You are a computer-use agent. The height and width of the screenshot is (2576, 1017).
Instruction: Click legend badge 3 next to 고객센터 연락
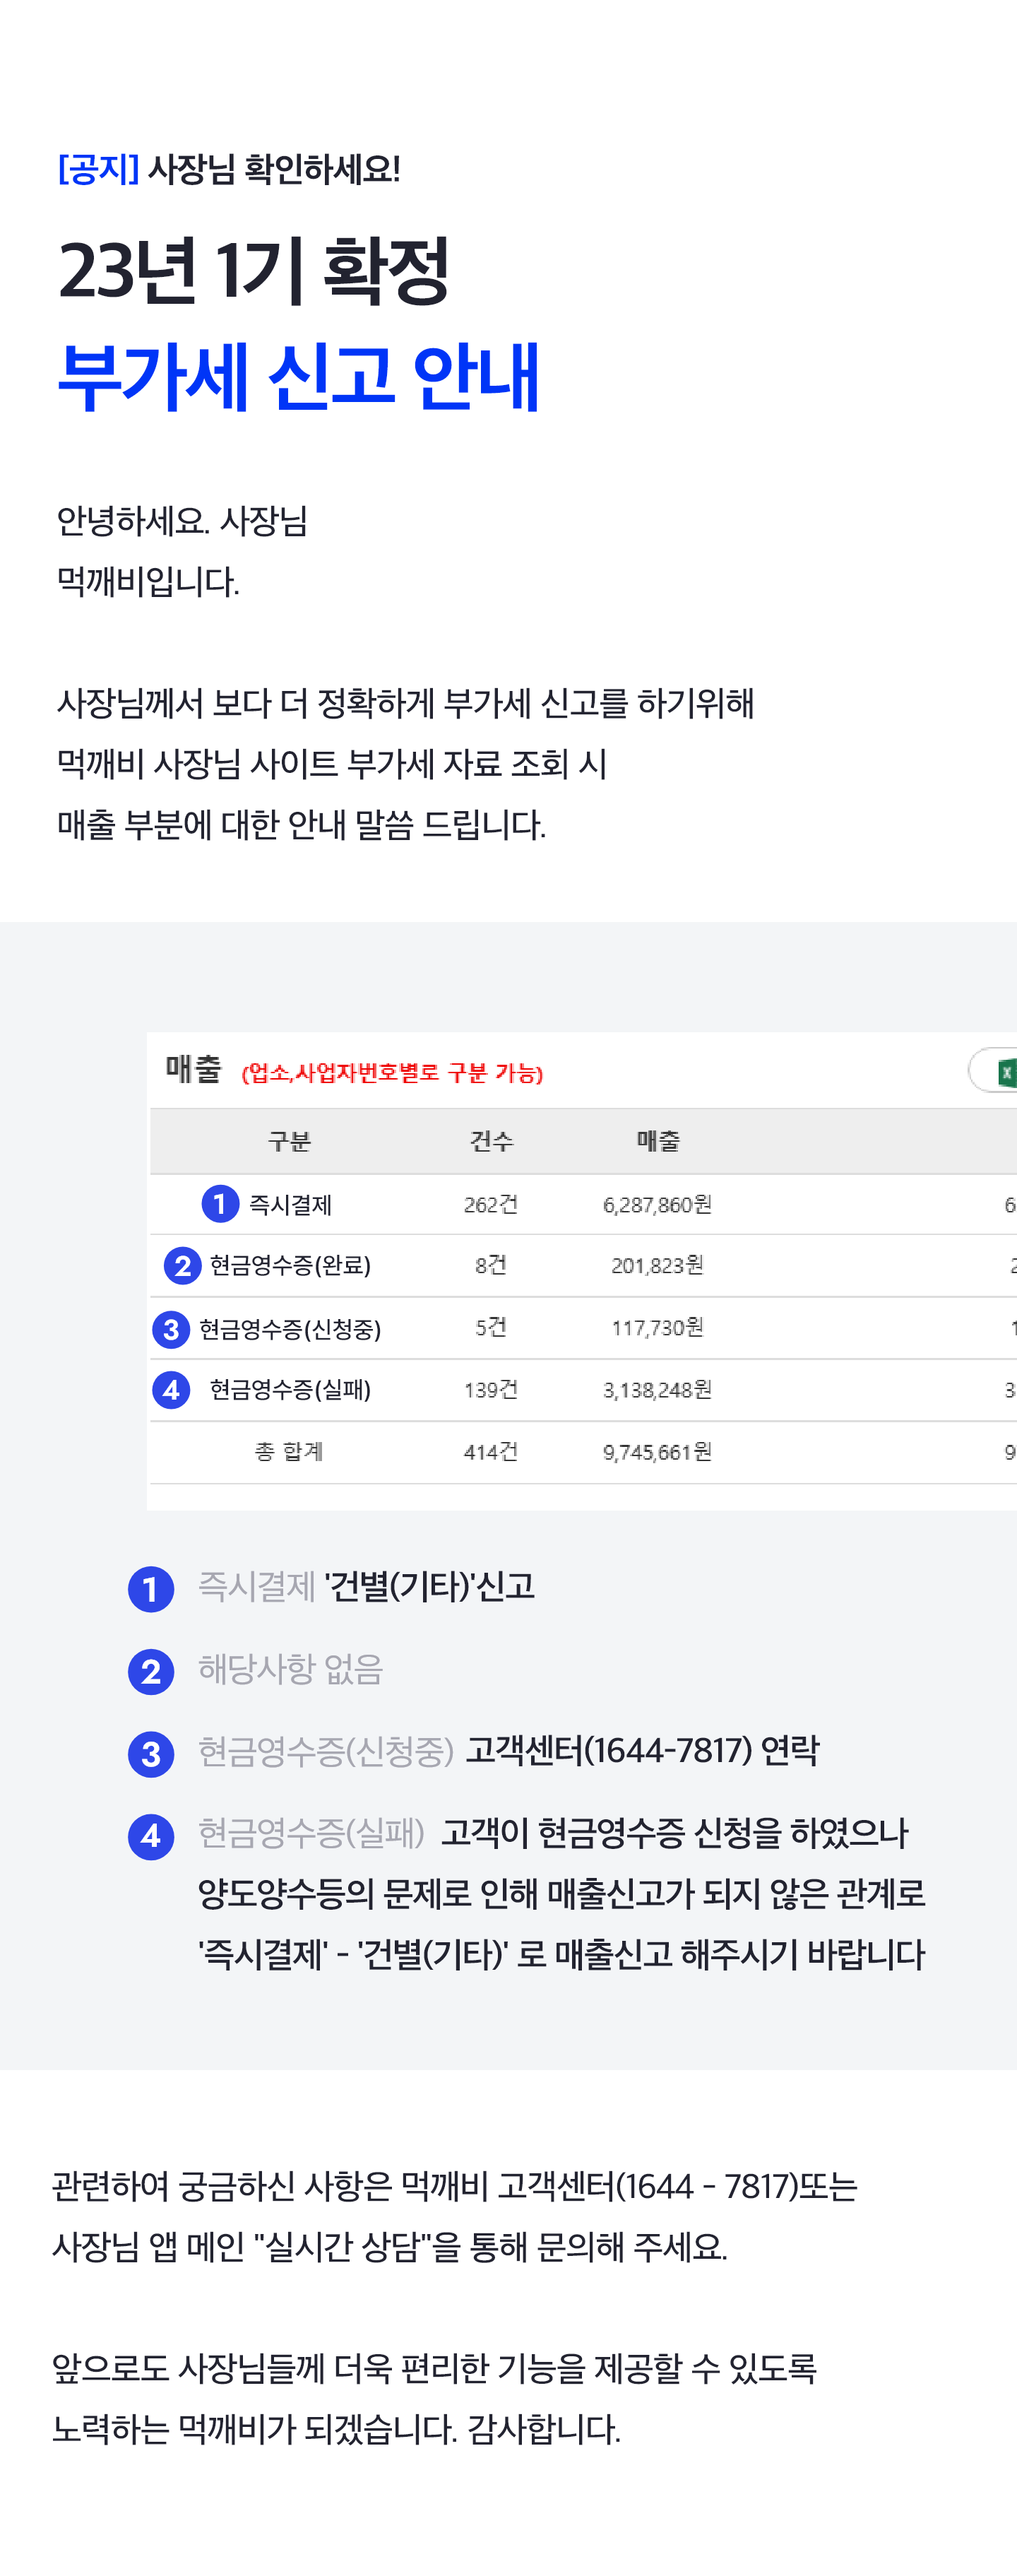[151, 1754]
